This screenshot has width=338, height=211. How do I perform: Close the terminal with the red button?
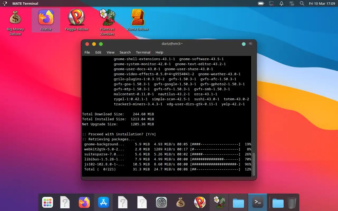click(87, 44)
